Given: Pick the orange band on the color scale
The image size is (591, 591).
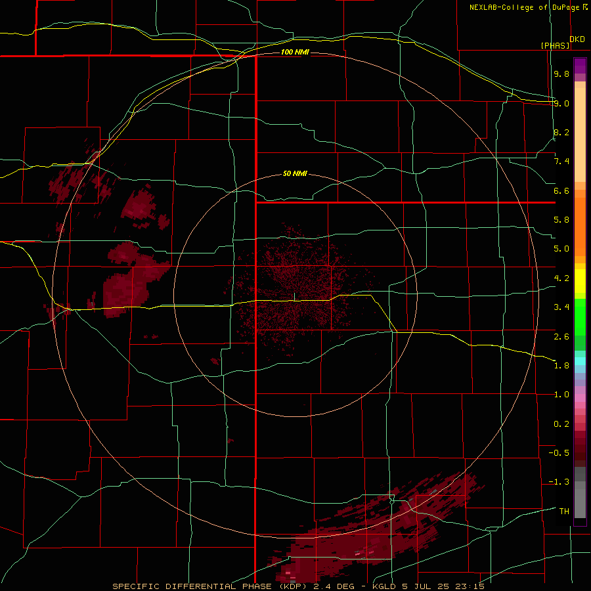Looking at the screenshot, I should (x=580, y=226).
